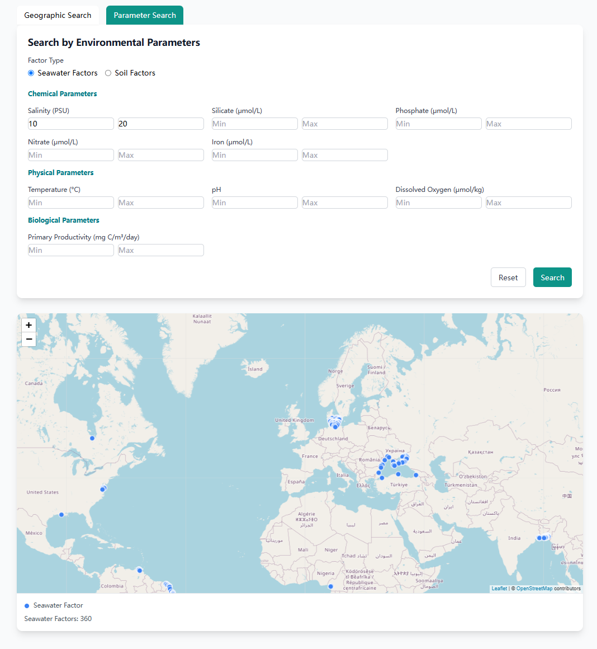
Task: Click the 'Search by Environmental Parameters' heading
Action: (113, 43)
